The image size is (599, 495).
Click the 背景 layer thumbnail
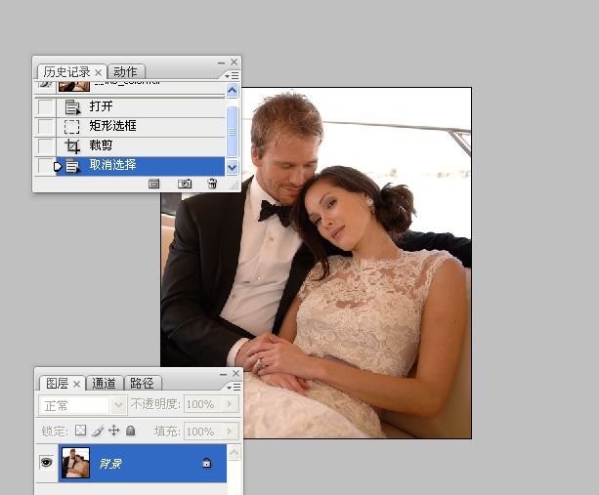[75, 463]
